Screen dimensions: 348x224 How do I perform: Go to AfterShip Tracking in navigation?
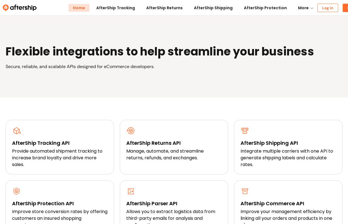click(116, 8)
